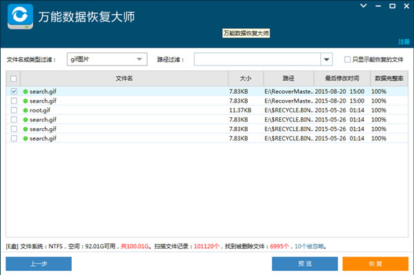Click the root.gif row's 2015-05-26 01:14 timestamp

tap(339, 110)
